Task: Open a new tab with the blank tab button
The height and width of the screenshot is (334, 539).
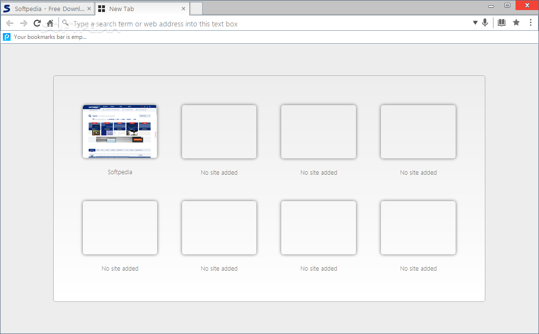Action: point(196,9)
